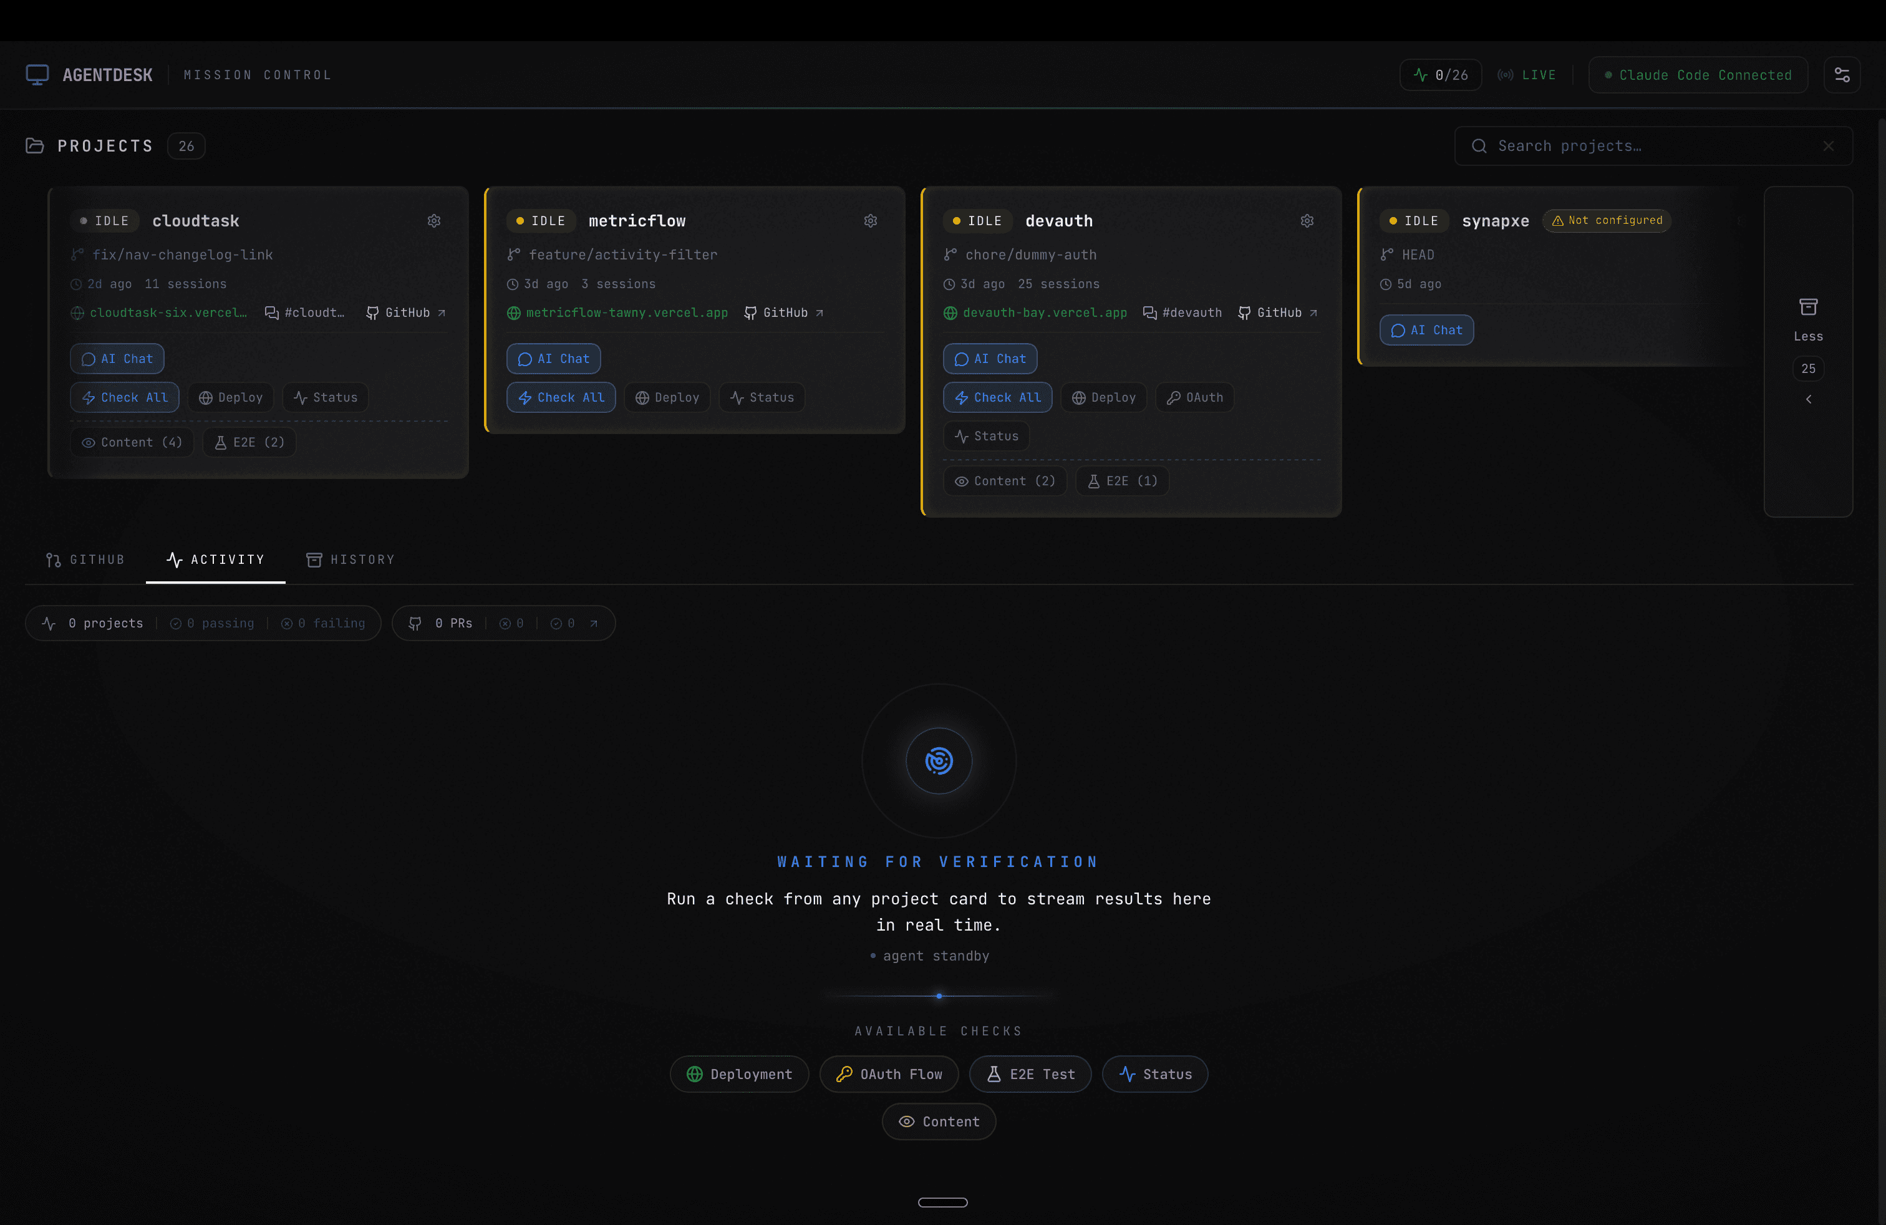Select the Deployment available check

[x=739, y=1075]
